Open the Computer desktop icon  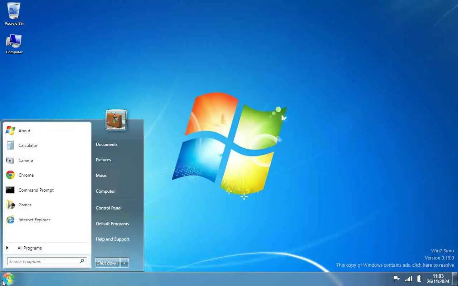click(14, 44)
